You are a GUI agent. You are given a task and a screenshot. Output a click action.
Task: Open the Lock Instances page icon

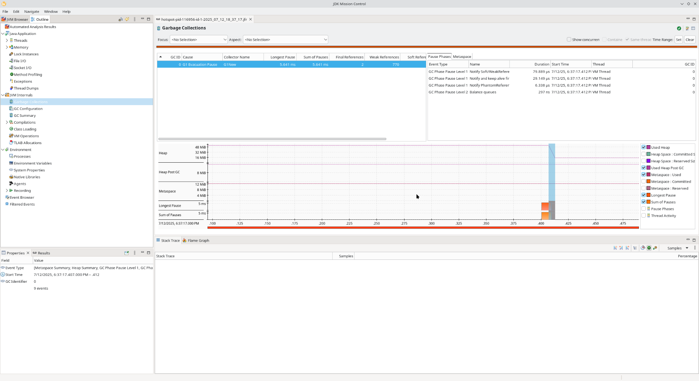pyautogui.click(x=11, y=54)
